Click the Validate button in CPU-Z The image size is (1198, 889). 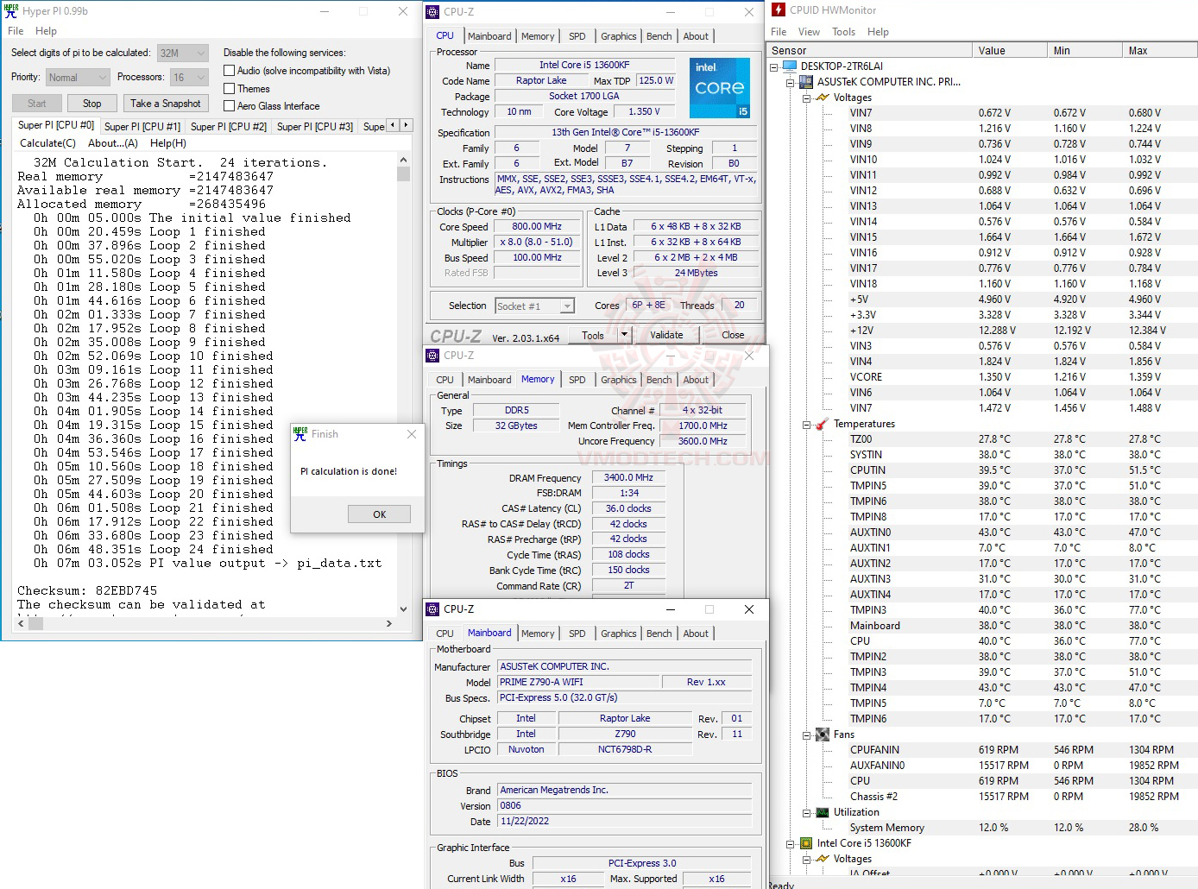pos(666,334)
